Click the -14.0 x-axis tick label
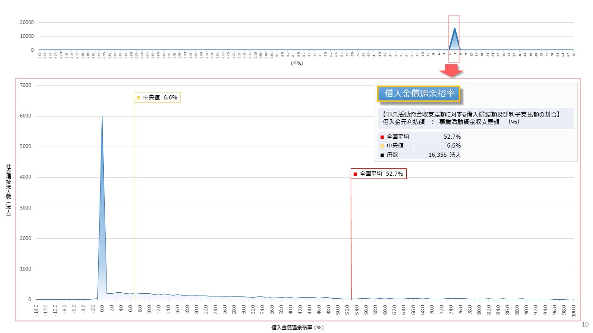593x333 pixels. click(37, 309)
